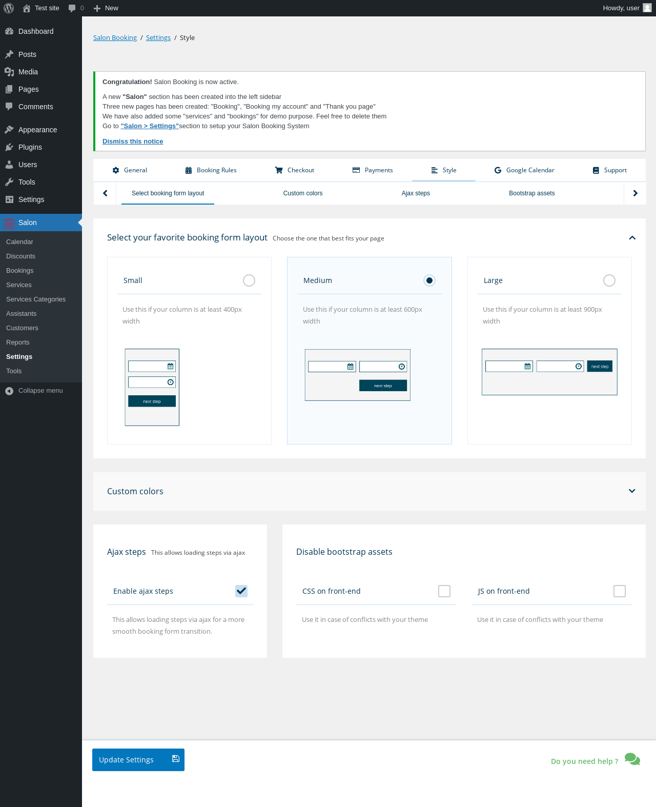Click the Checkout cart icon
Image resolution: width=656 pixels, height=807 pixels.
pyautogui.click(x=279, y=170)
